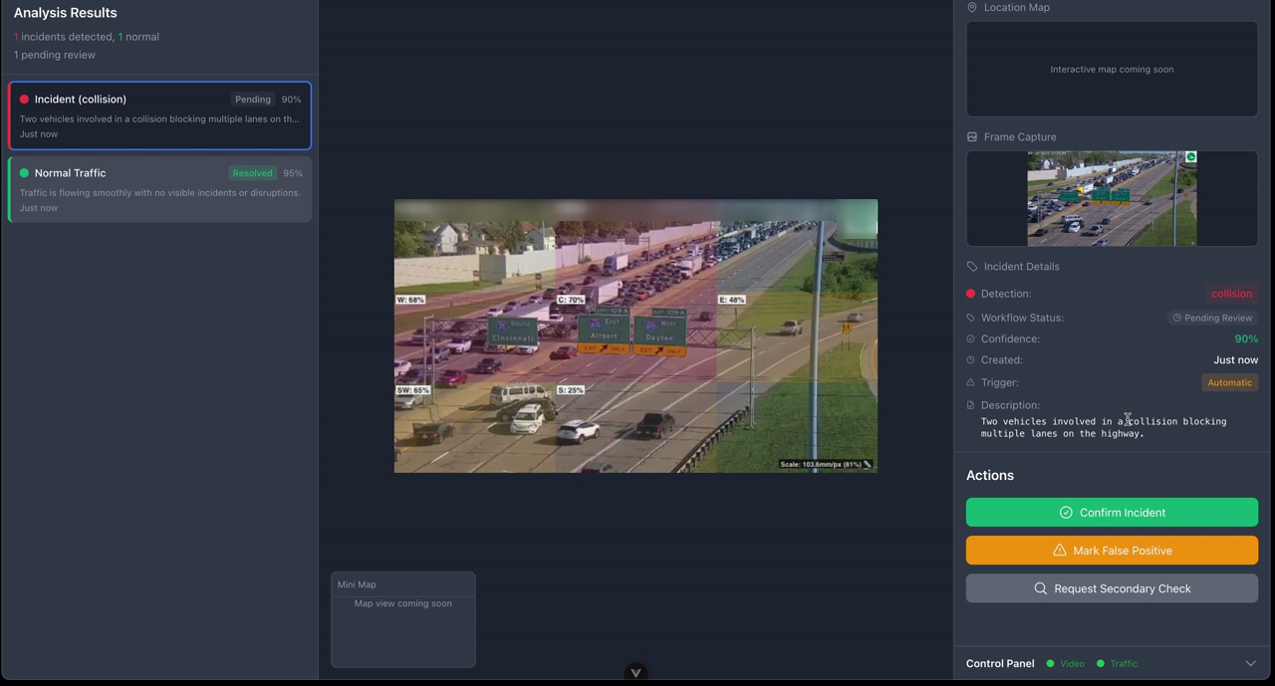Request Secondary Check
The width and height of the screenshot is (1275, 686).
[x=1112, y=588]
